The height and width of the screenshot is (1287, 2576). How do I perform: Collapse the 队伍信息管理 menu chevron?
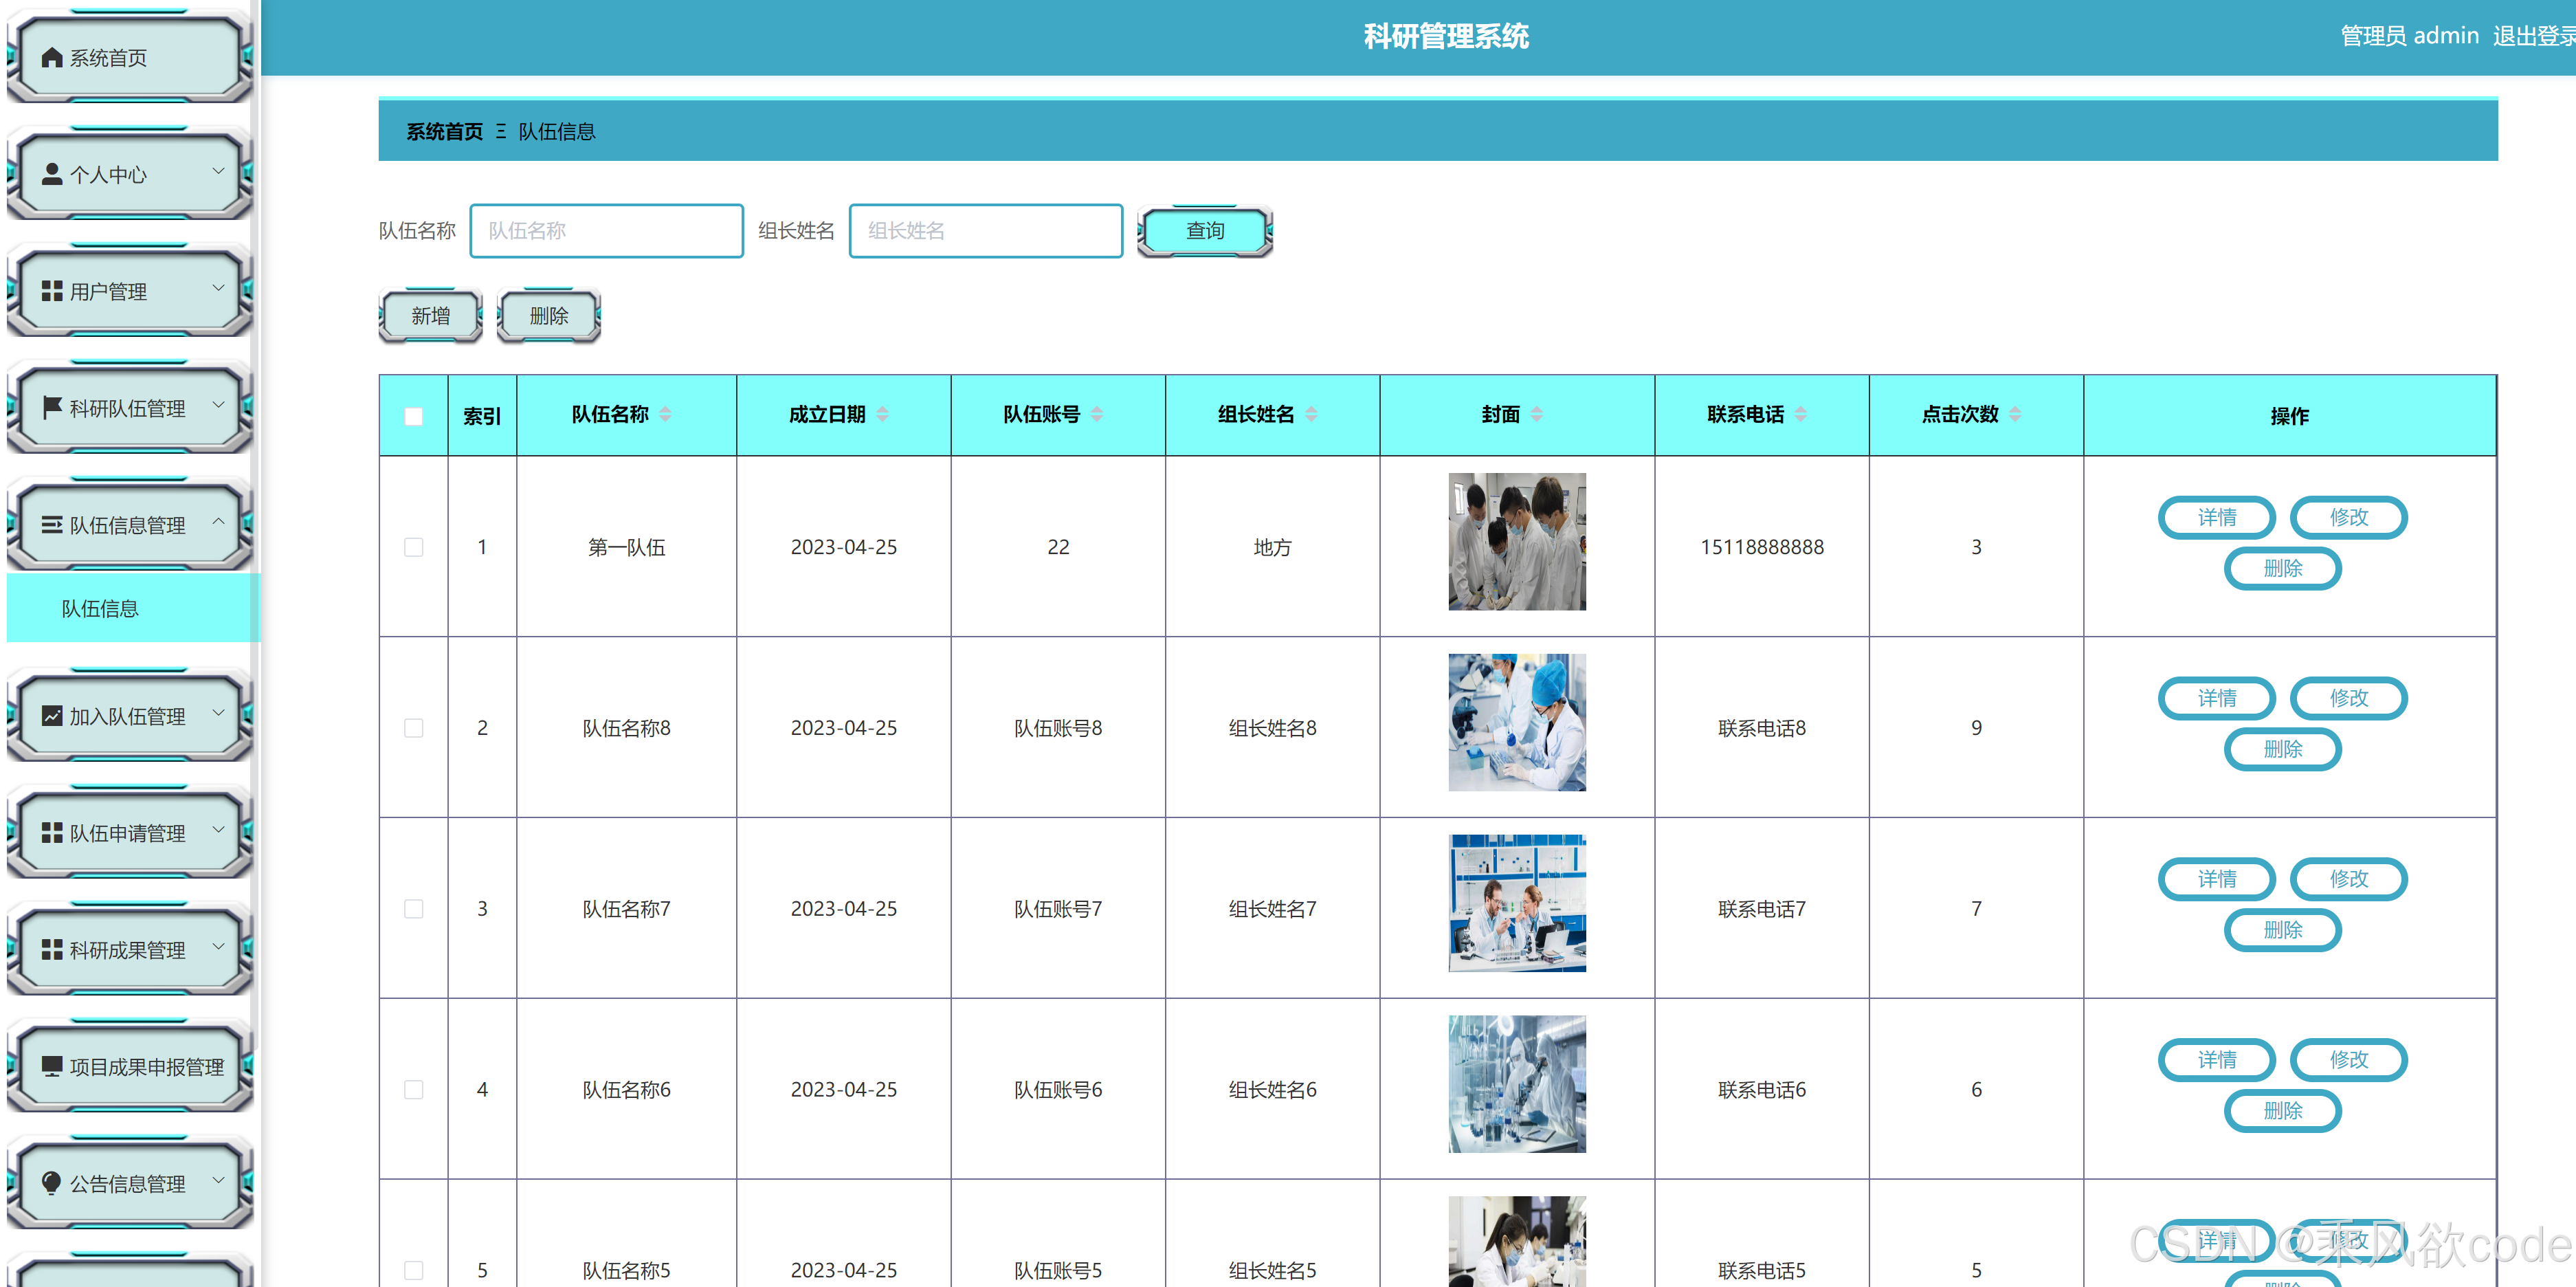click(x=218, y=522)
